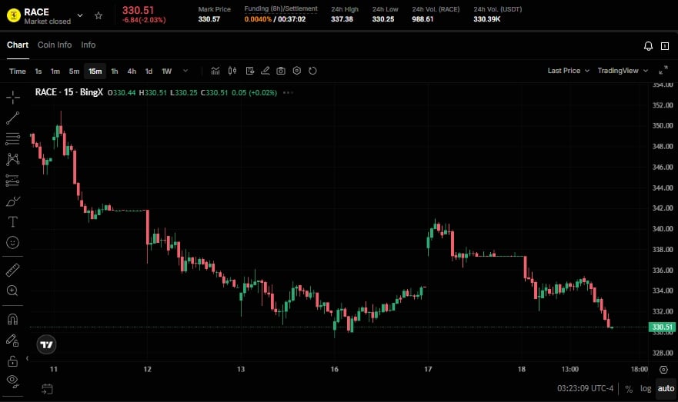Click the zoom in magnifier tool

[13, 291]
